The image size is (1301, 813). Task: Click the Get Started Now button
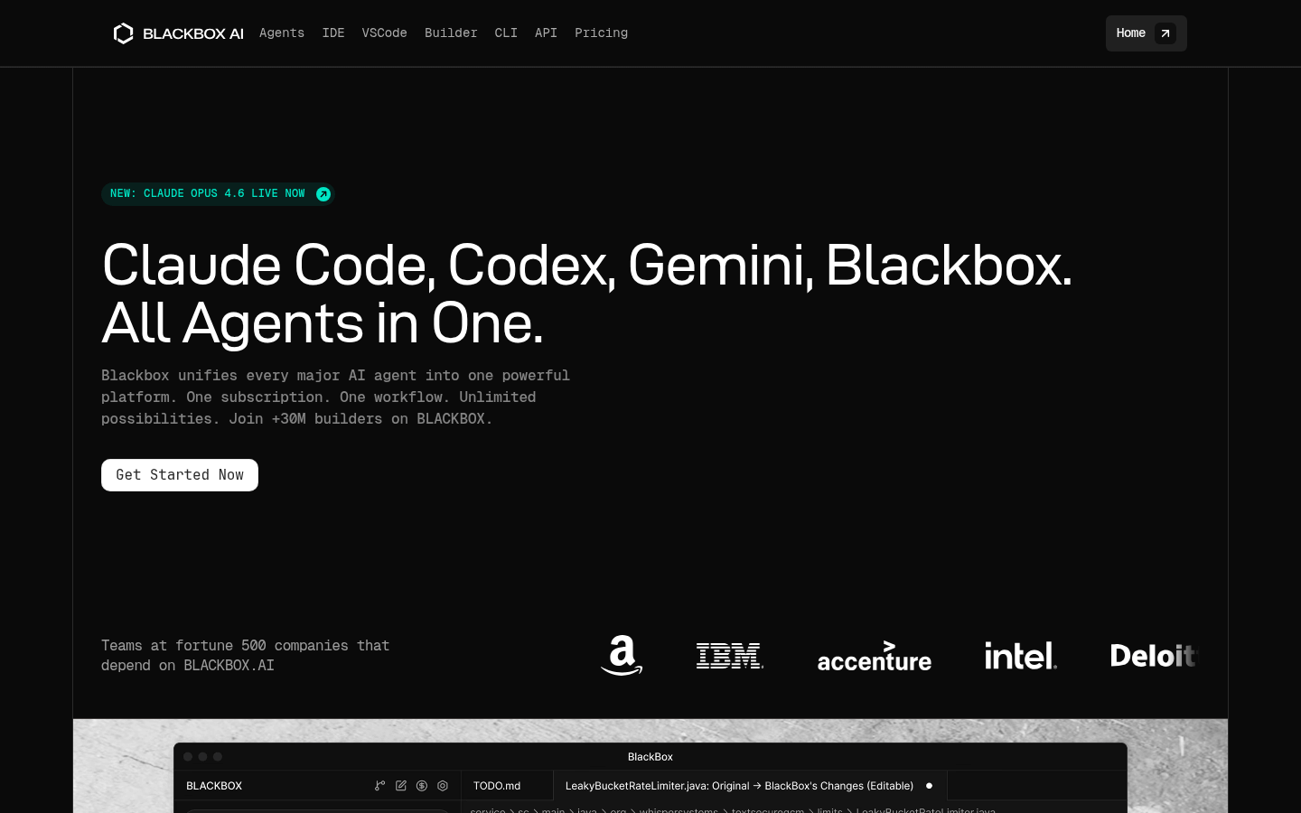pos(179,475)
